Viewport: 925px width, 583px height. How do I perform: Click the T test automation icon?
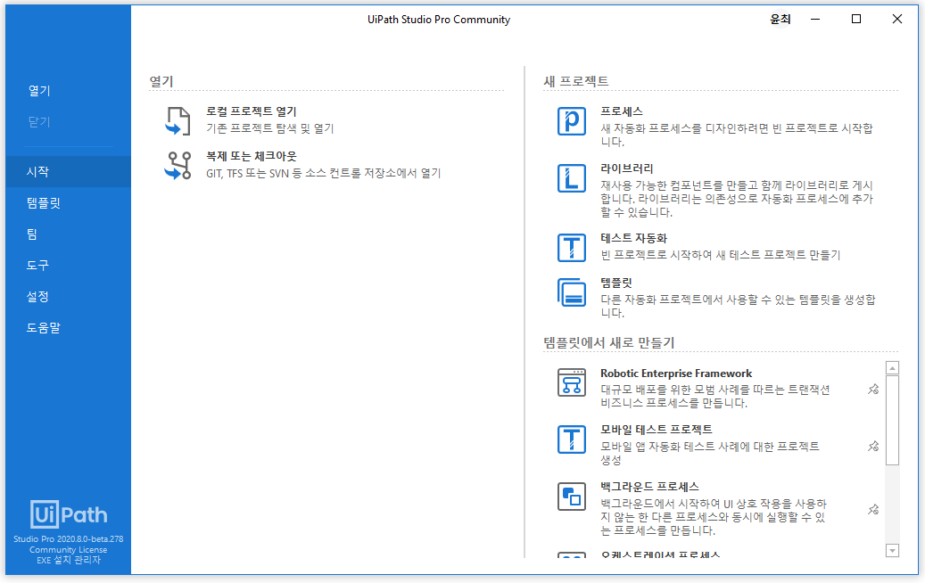(572, 248)
